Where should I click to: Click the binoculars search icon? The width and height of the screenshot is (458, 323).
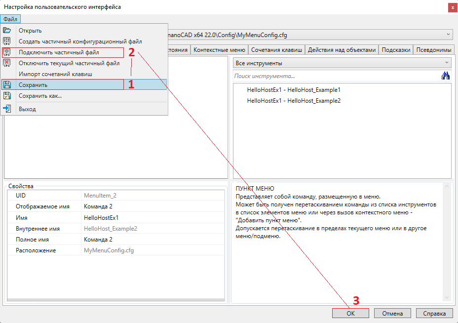[446, 76]
